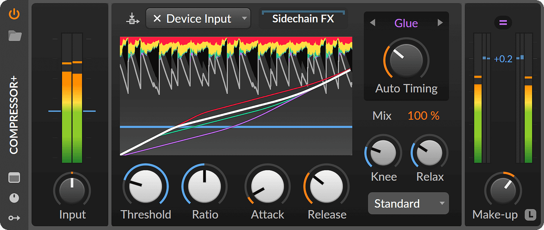The height and width of the screenshot is (230, 544).
Task: Clear Device Input with the X
Action: (x=157, y=19)
